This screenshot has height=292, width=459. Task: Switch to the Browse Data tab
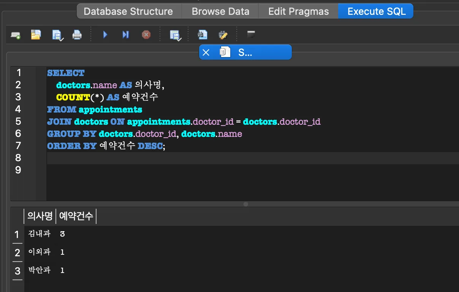coord(220,11)
